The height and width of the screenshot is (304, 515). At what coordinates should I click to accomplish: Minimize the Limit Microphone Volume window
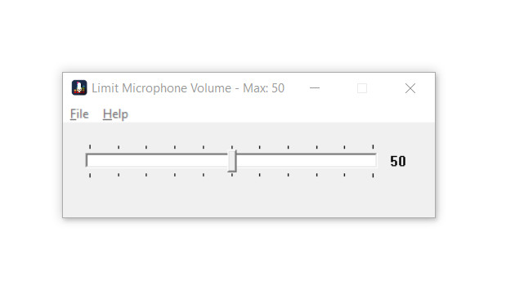click(x=315, y=88)
